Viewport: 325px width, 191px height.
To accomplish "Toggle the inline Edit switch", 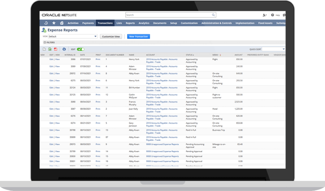I will click(x=81, y=49).
